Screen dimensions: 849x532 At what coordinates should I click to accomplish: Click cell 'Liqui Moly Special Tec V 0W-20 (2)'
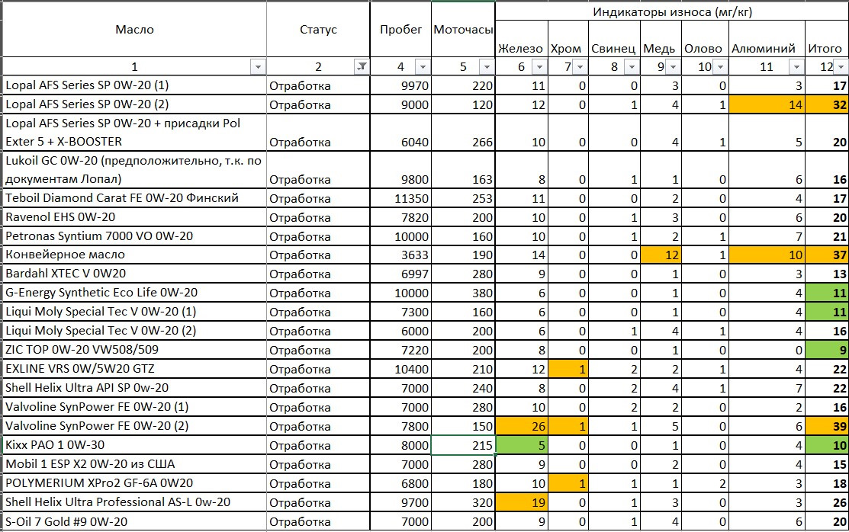134,331
